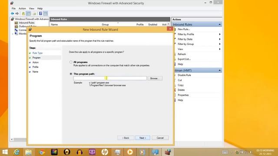Select the All programs radio button
The height and width of the screenshot is (156, 278).
tap(71, 62)
